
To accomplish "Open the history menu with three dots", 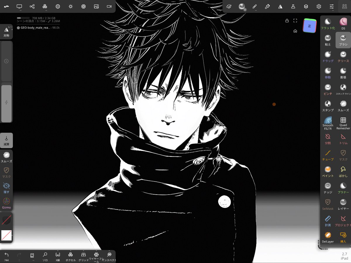I will (32, 257).
